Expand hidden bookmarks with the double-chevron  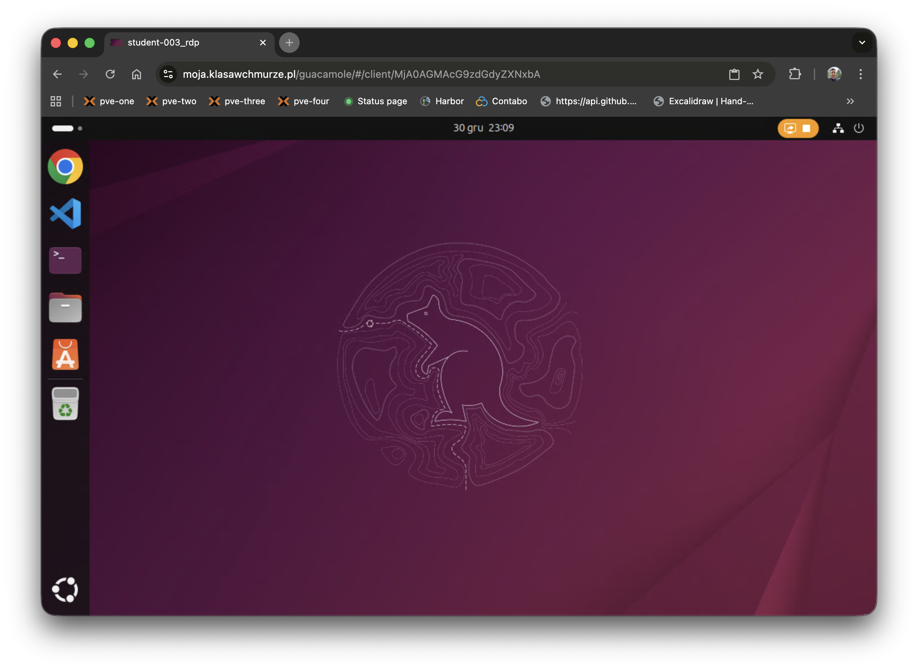850,101
